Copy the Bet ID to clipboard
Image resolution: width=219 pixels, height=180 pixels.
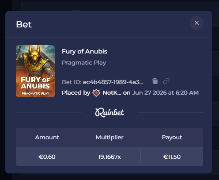(x=155, y=81)
